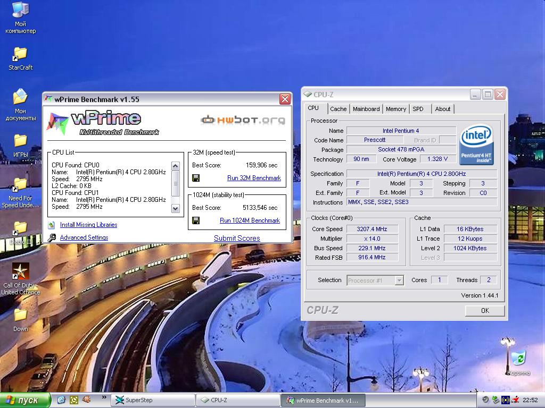Switch to the Cache tab in CPU-Z

[338, 109]
